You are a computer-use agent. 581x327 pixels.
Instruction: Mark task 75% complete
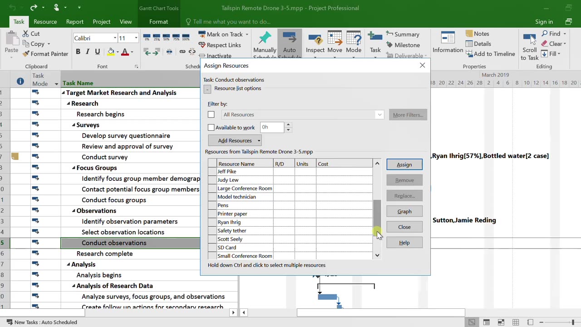(176, 38)
